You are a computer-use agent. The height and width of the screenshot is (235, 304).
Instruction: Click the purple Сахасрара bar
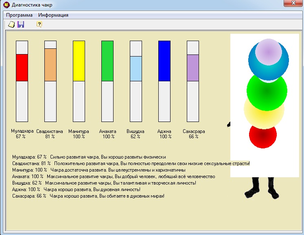pos(193,68)
